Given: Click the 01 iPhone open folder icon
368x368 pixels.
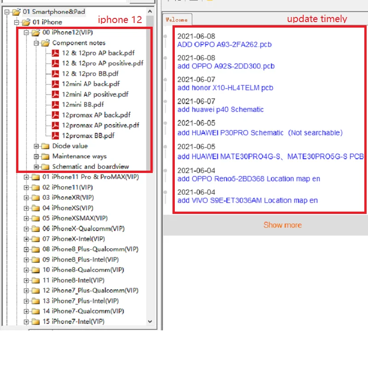Looking at the screenshot, I should (26, 22).
